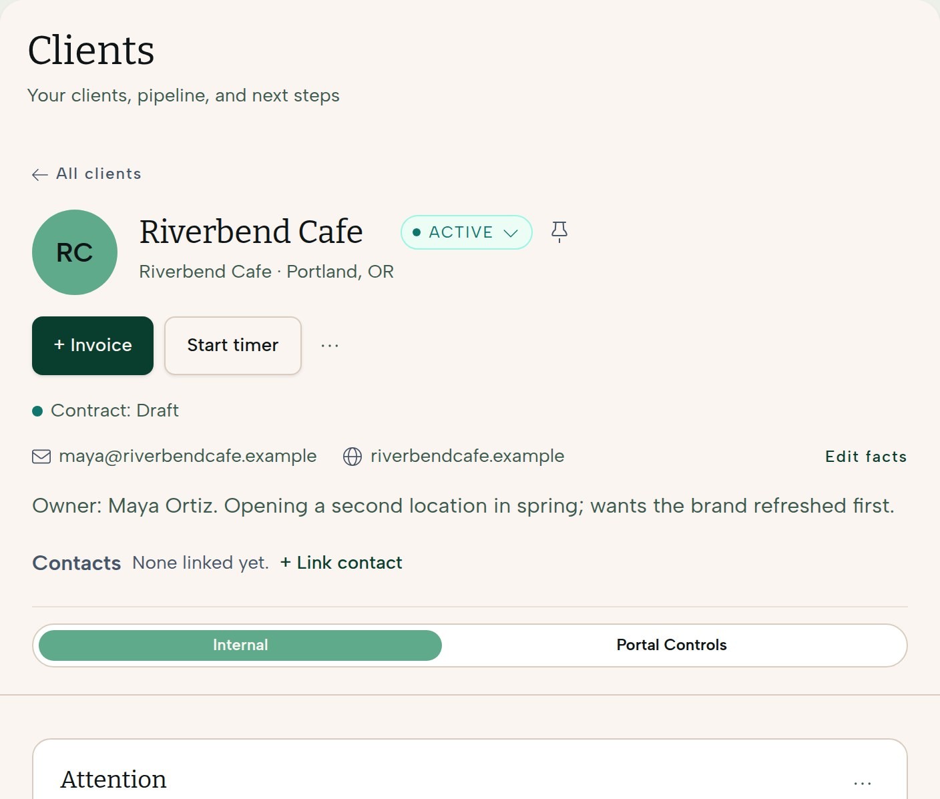
Task: Click the Start timer button
Action: coord(233,346)
